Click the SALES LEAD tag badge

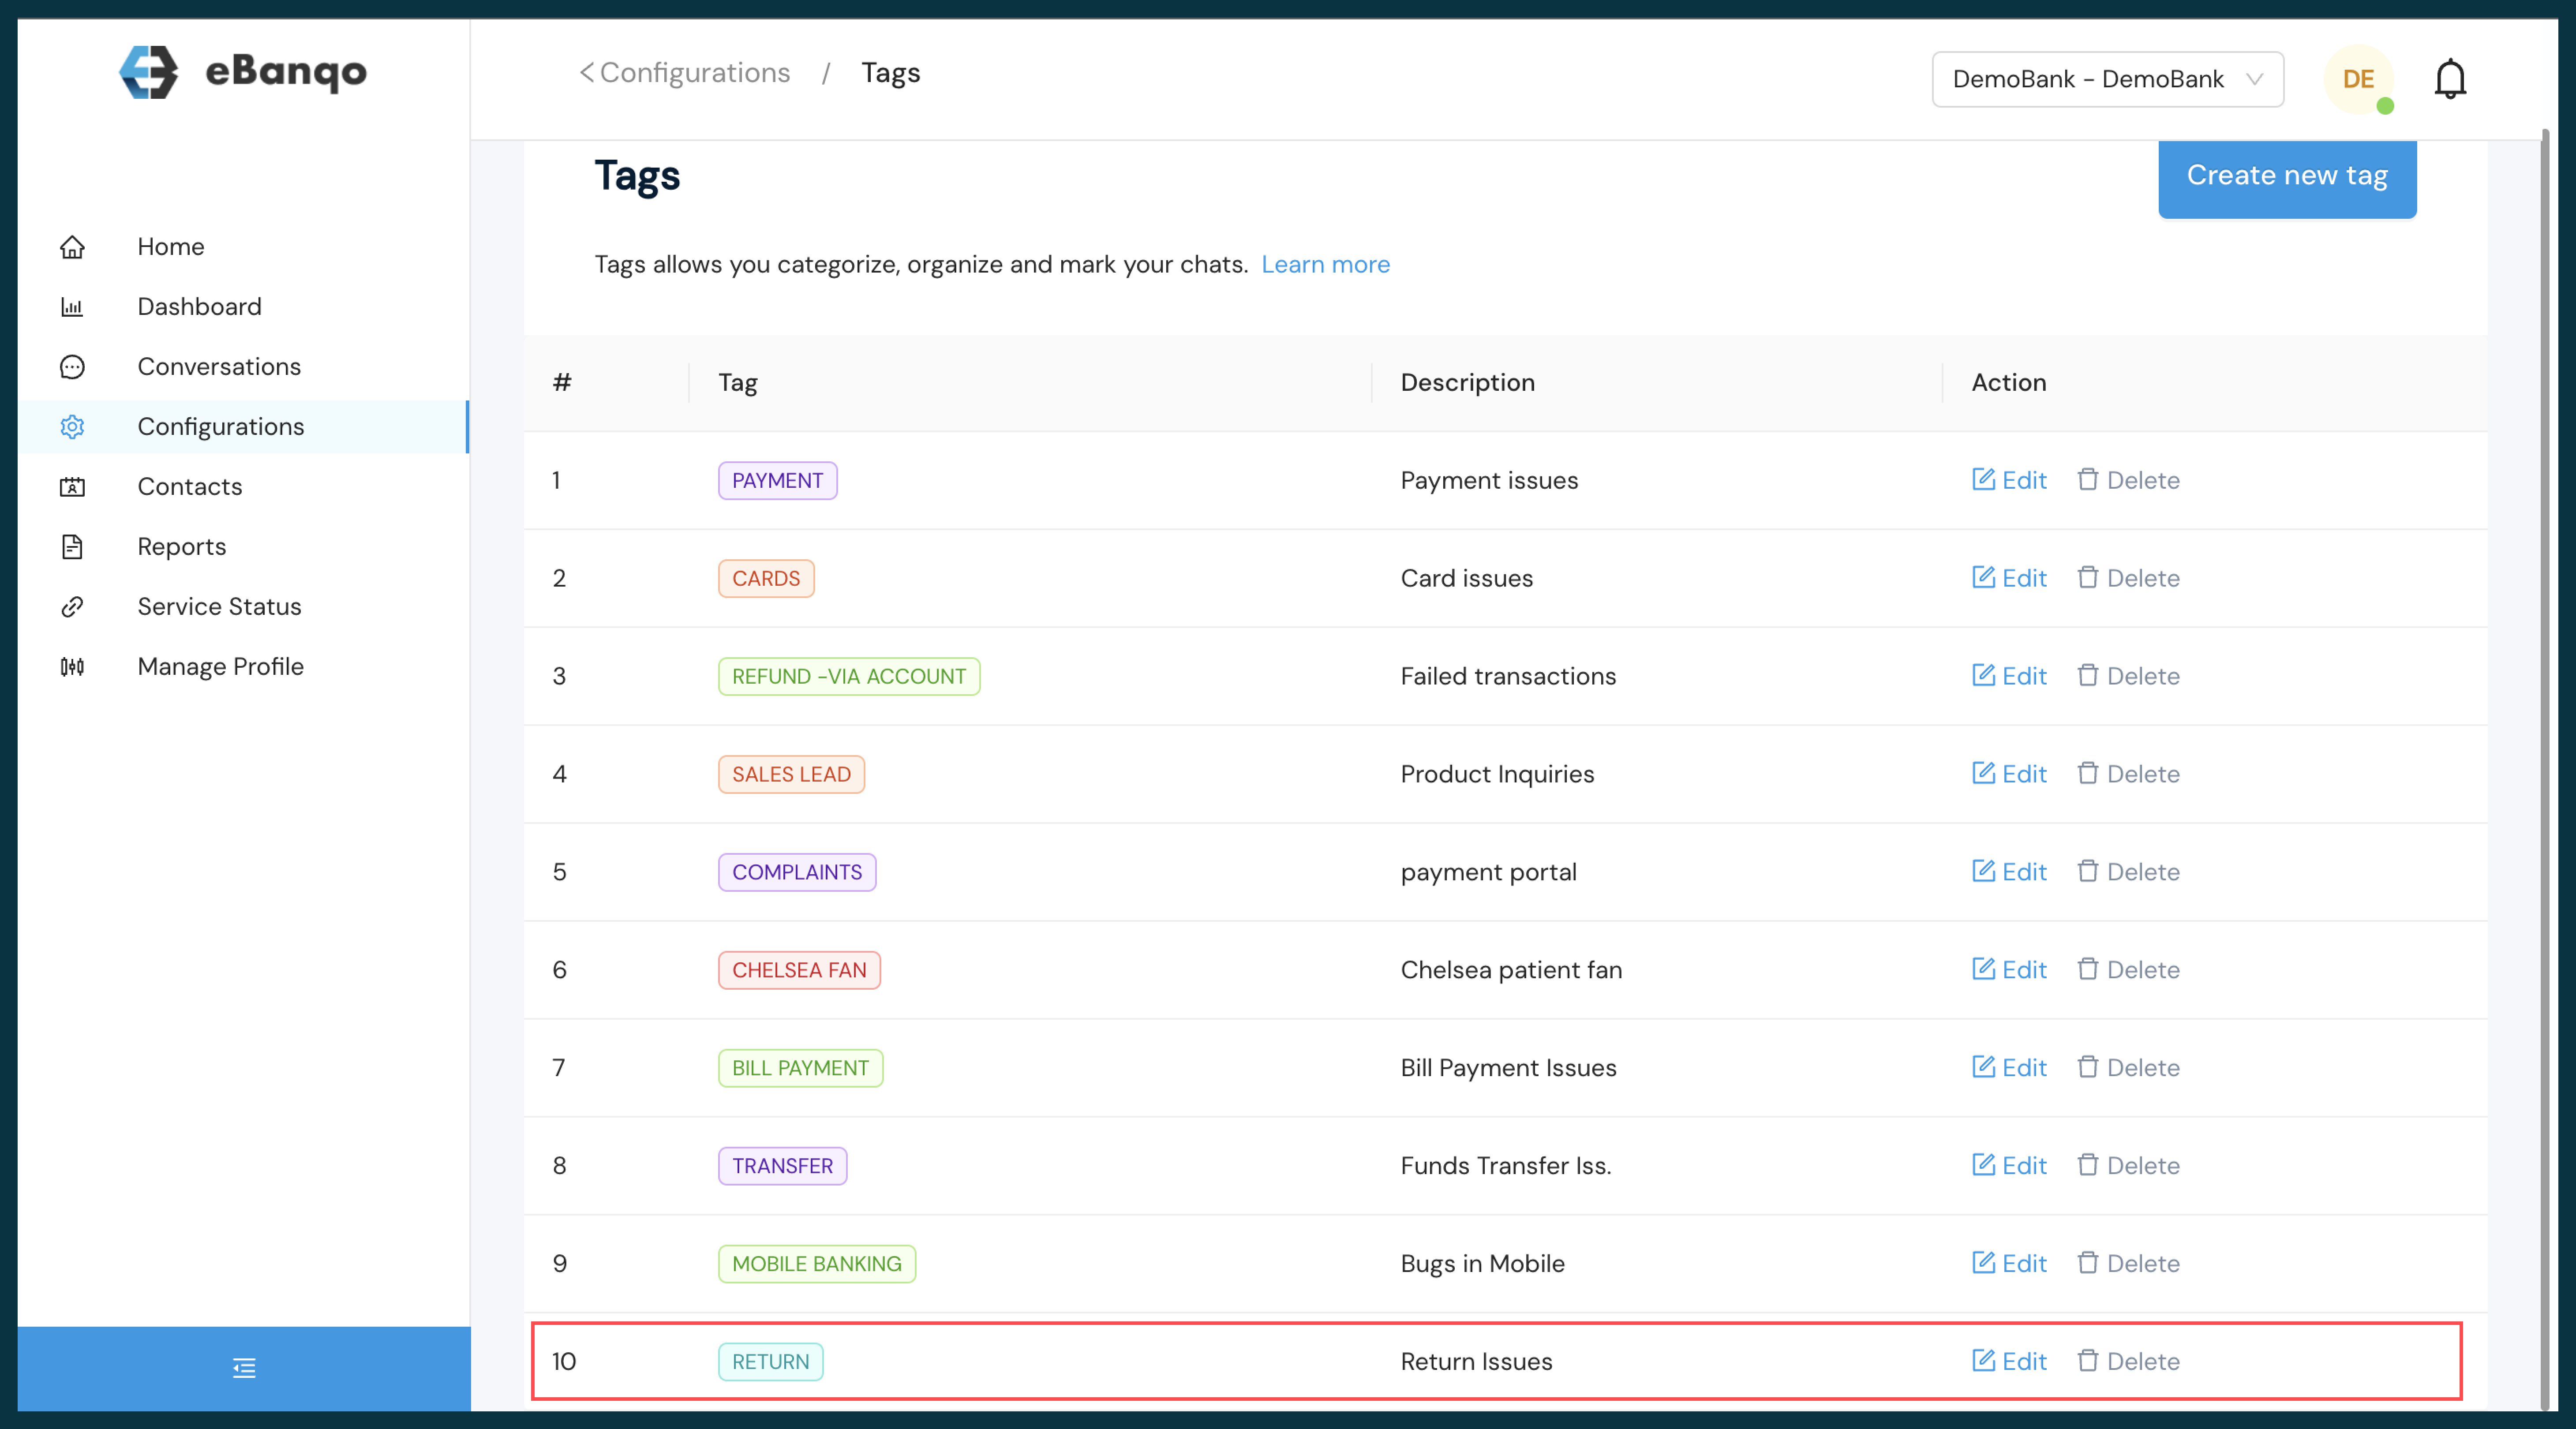click(x=791, y=775)
